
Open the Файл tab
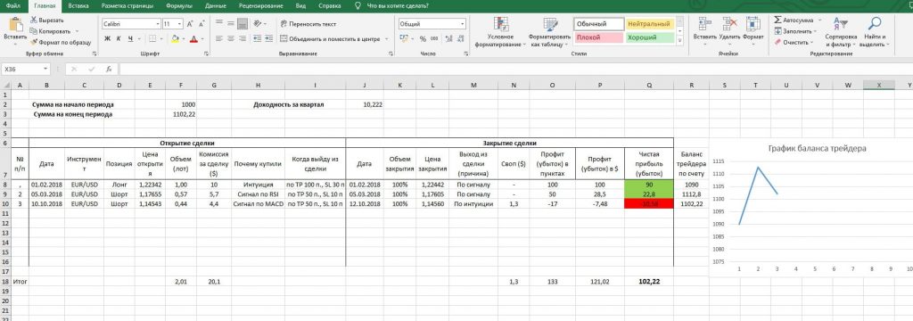coord(12,5)
